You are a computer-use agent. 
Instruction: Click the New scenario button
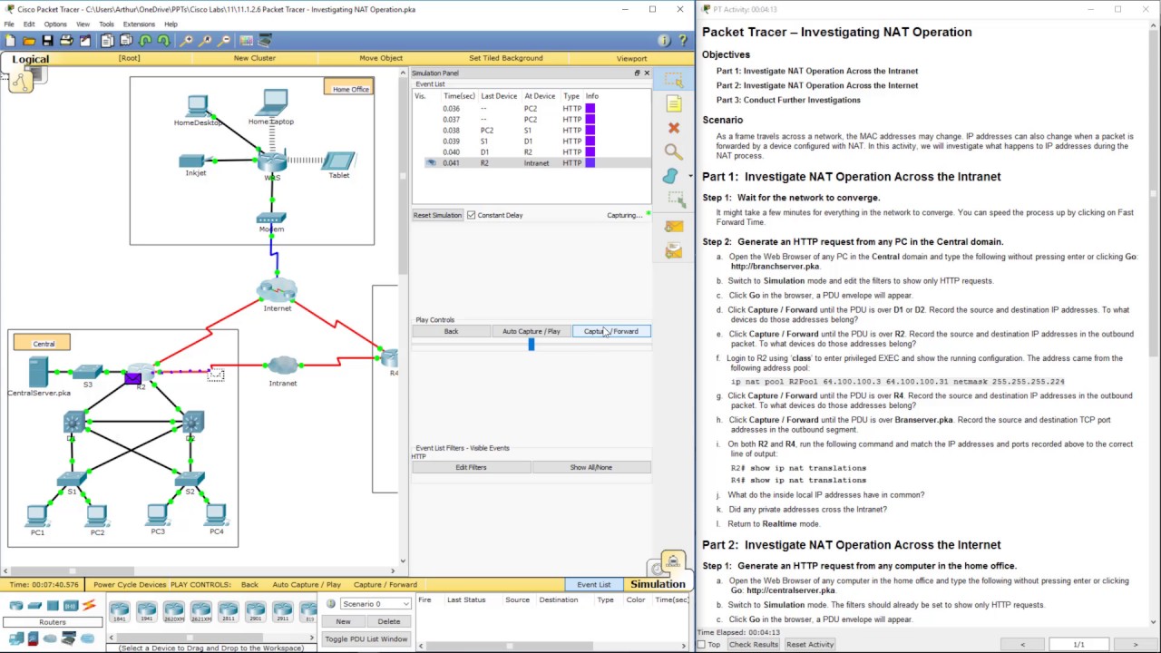click(x=343, y=621)
